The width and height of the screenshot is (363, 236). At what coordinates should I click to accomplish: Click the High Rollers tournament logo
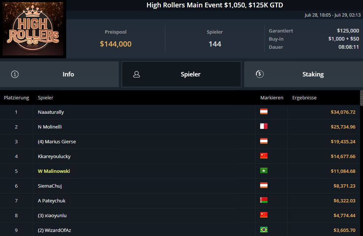(33, 29)
